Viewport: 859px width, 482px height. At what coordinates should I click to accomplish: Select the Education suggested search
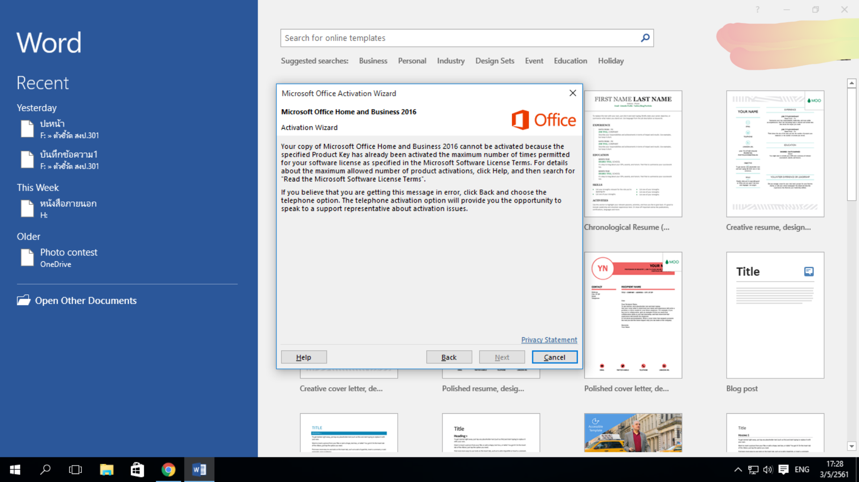click(x=570, y=61)
